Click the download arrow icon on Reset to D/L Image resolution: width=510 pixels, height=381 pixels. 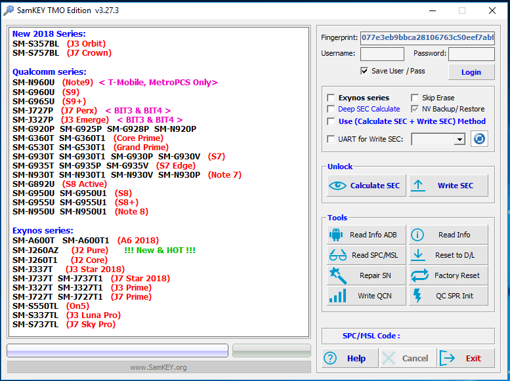click(418, 255)
